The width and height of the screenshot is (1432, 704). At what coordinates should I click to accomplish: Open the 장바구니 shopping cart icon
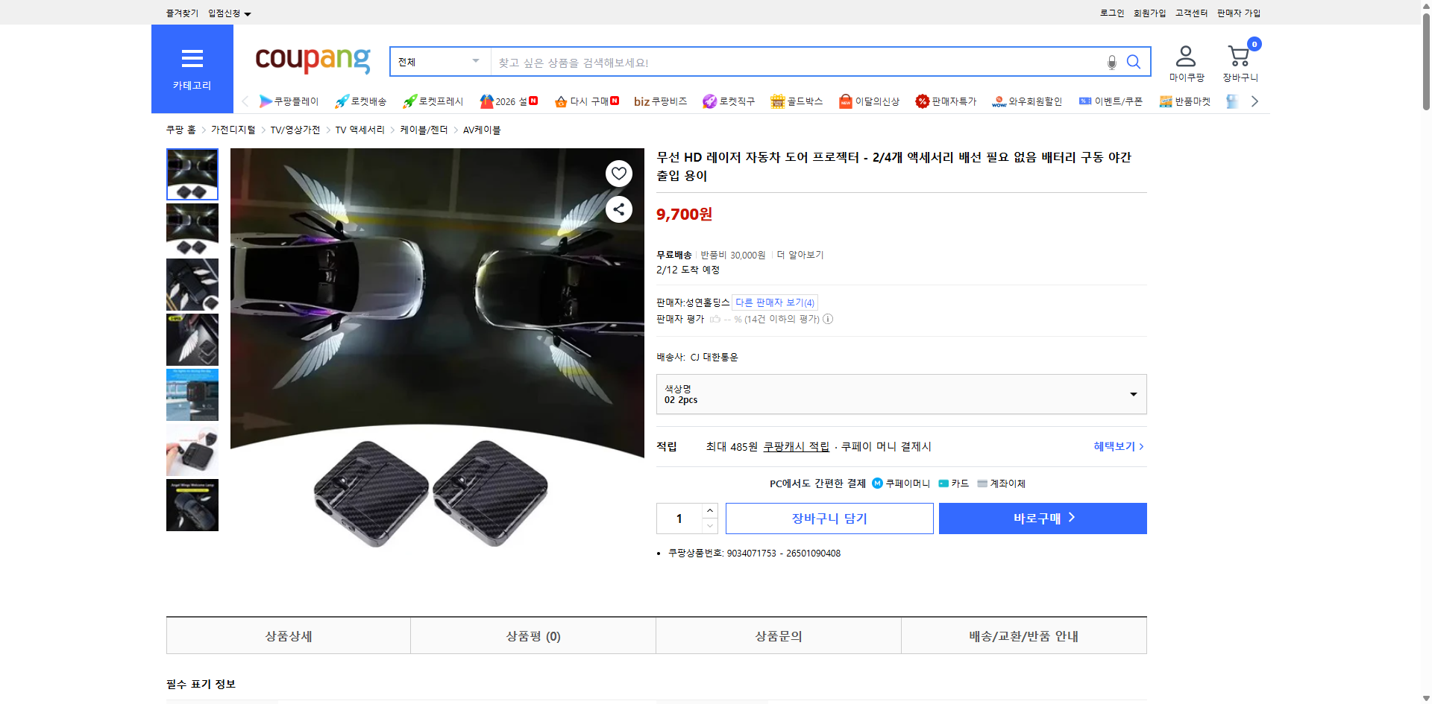tap(1238, 56)
